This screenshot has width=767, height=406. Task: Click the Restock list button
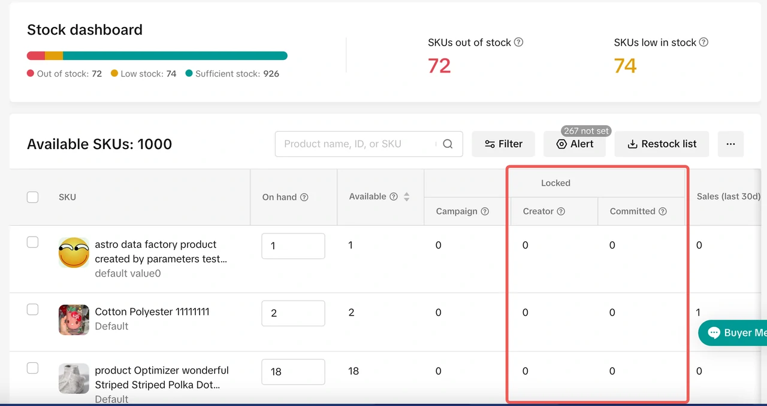(x=662, y=144)
